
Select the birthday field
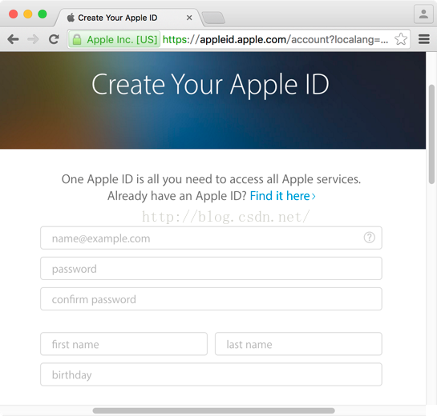(211, 374)
